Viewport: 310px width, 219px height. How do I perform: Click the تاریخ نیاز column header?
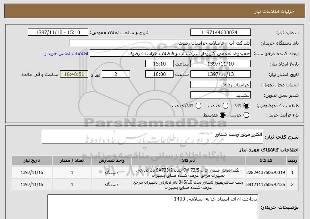click(32, 161)
